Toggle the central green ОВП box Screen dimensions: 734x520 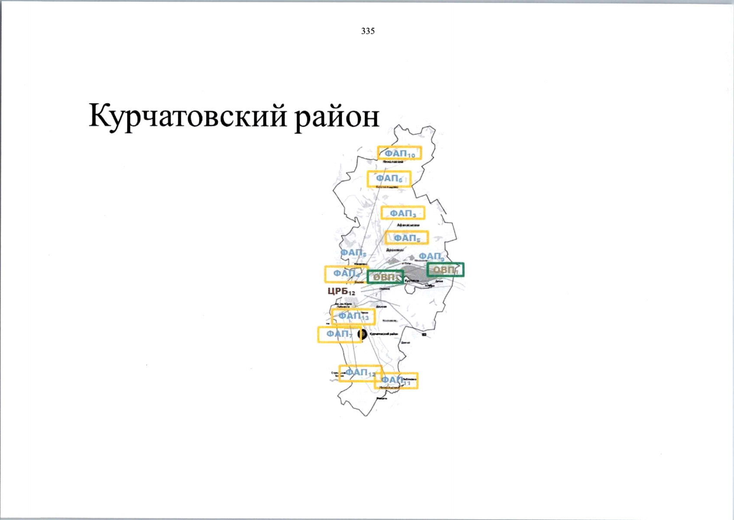[x=385, y=276]
